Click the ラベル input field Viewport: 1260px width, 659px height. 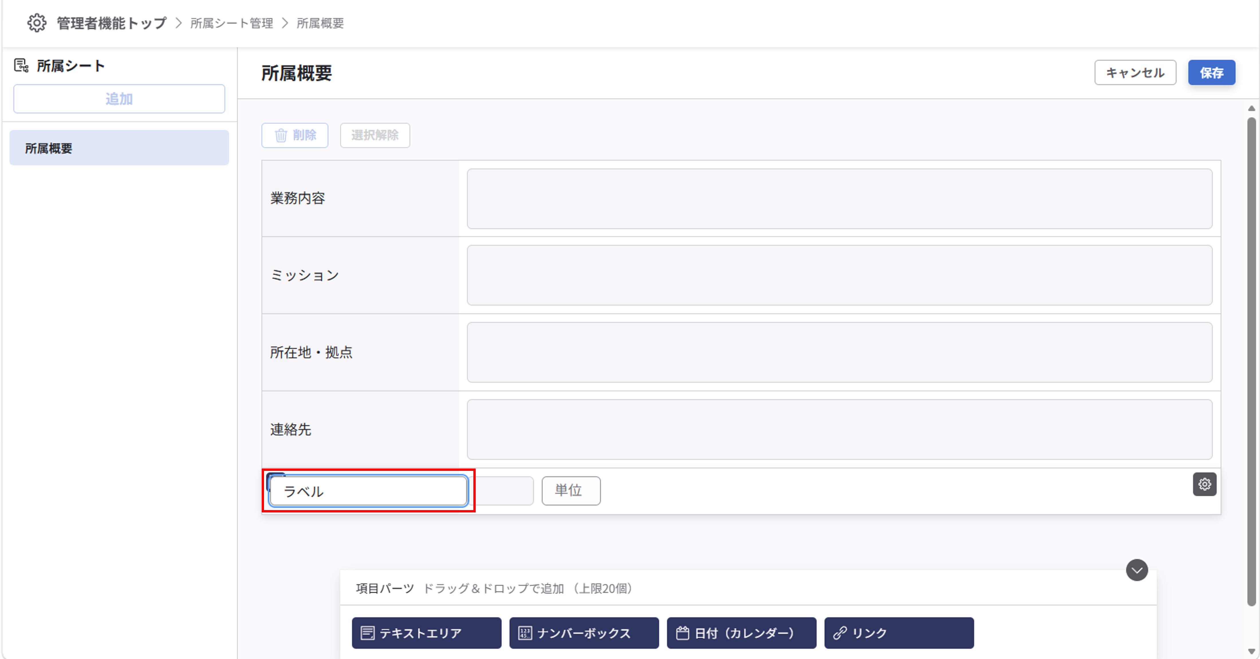[x=368, y=491]
